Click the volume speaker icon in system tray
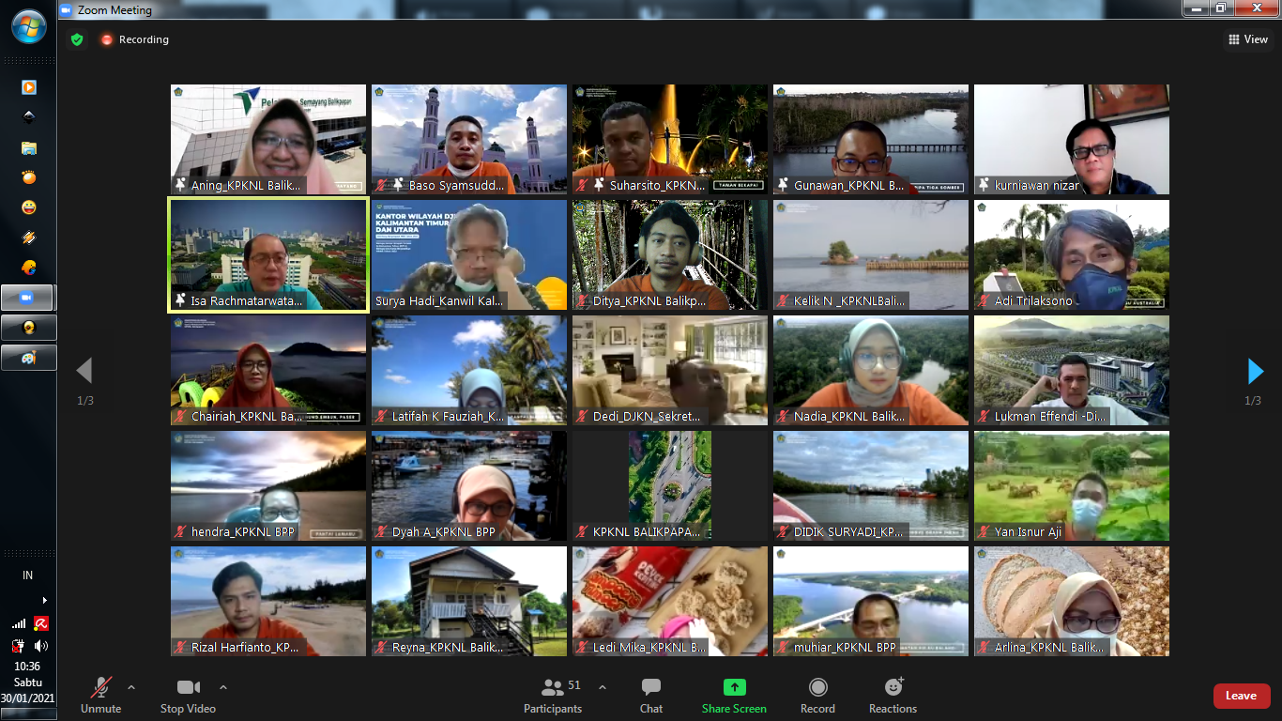This screenshot has width=1282, height=721. click(41, 646)
